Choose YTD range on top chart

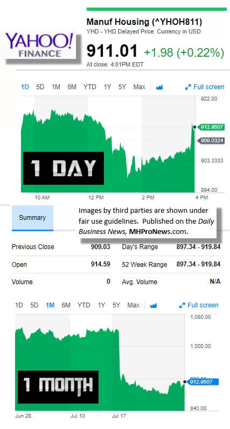(90, 87)
